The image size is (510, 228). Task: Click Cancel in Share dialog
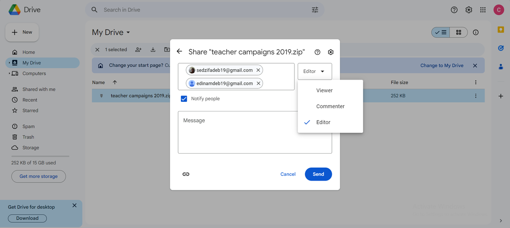tap(288, 174)
